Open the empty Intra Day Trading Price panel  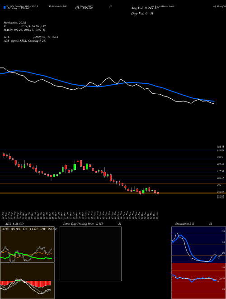tap(90, 254)
